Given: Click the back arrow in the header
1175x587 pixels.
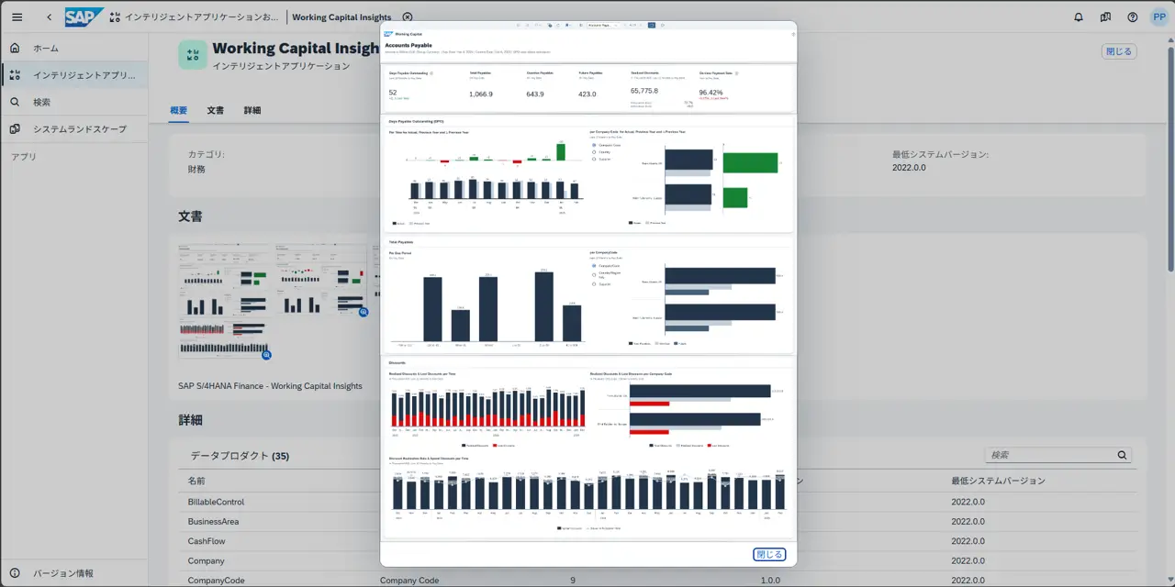Looking at the screenshot, I should click(49, 17).
